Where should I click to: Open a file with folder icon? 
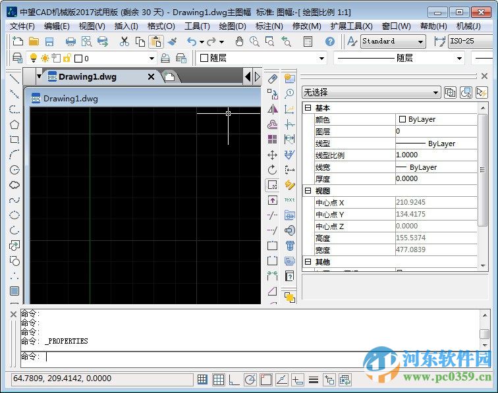pyautogui.click(x=34, y=41)
